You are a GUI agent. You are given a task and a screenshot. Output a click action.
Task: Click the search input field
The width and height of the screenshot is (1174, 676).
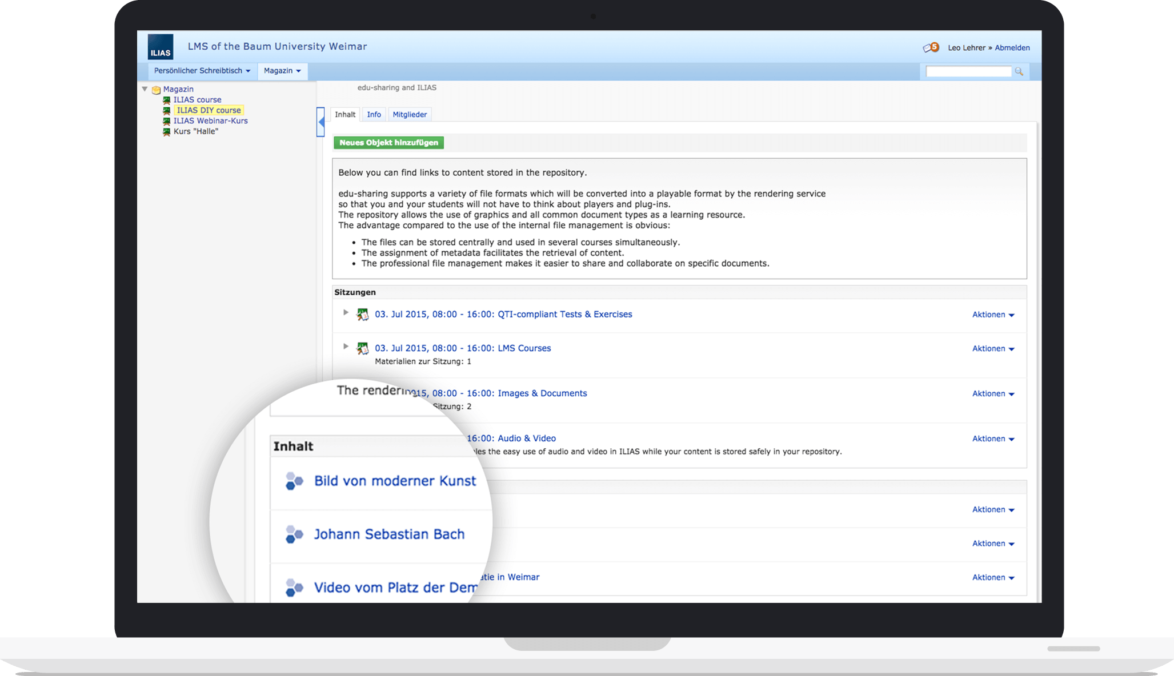coord(968,70)
